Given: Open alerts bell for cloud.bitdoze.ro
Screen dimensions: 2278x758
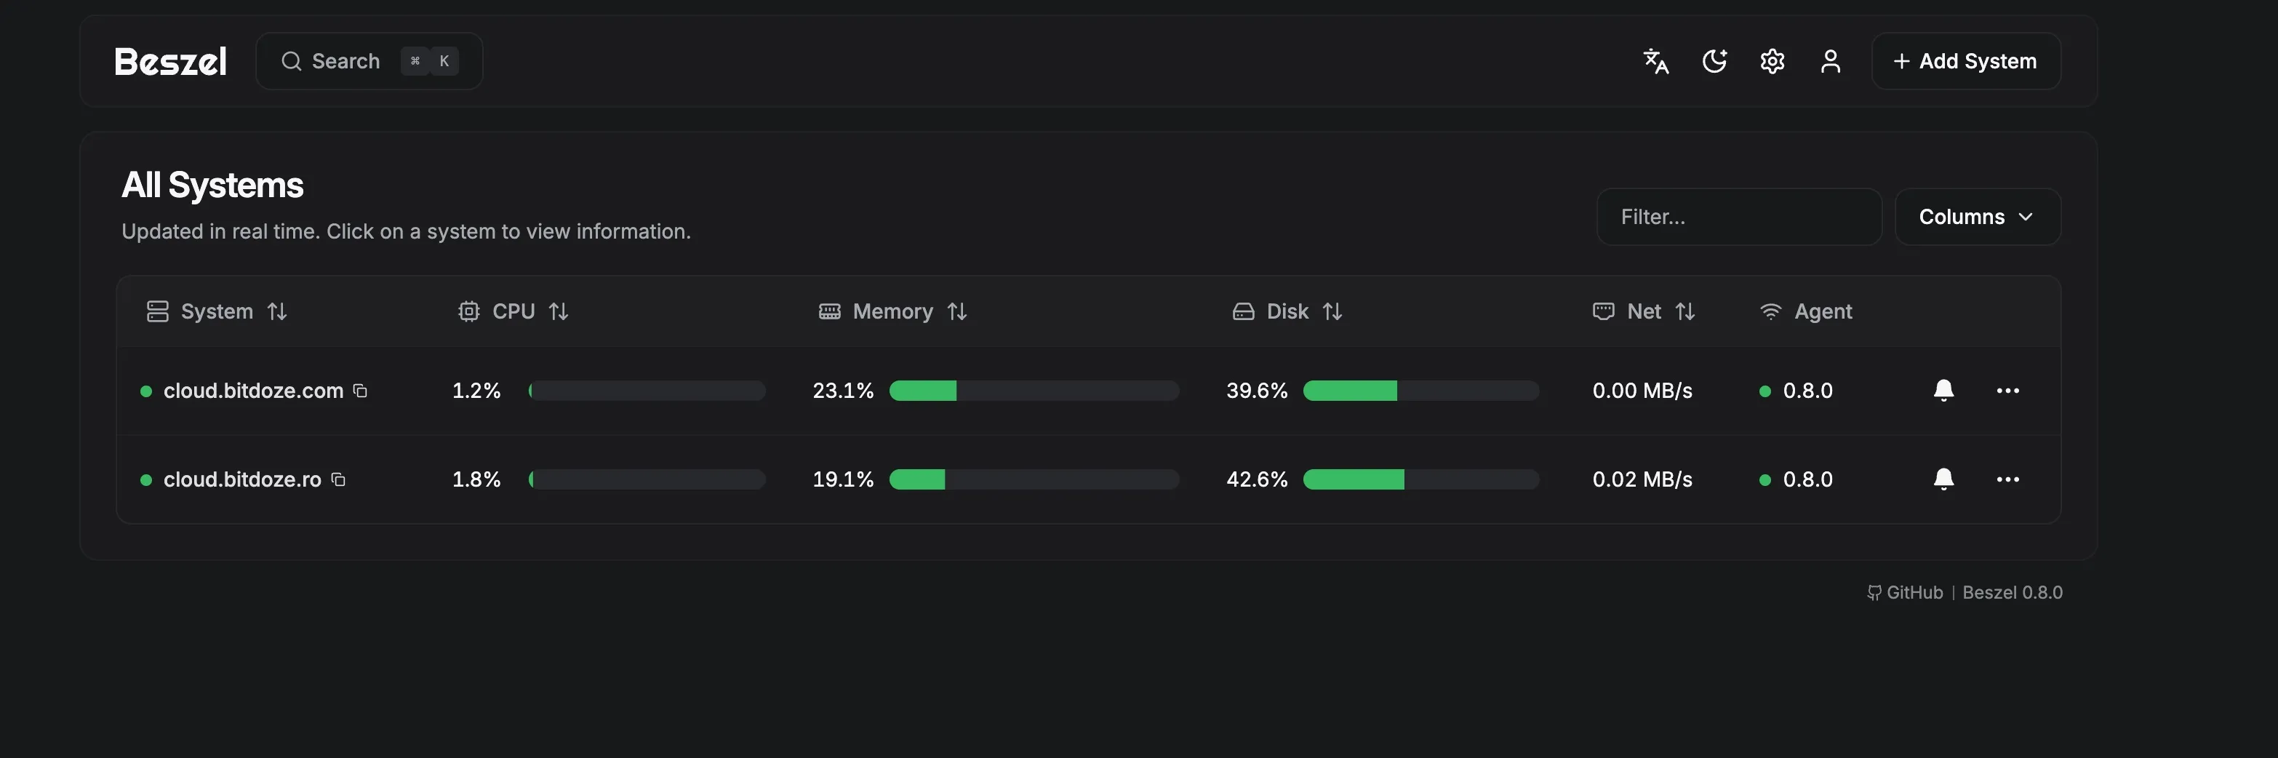Looking at the screenshot, I should tap(1943, 479).
